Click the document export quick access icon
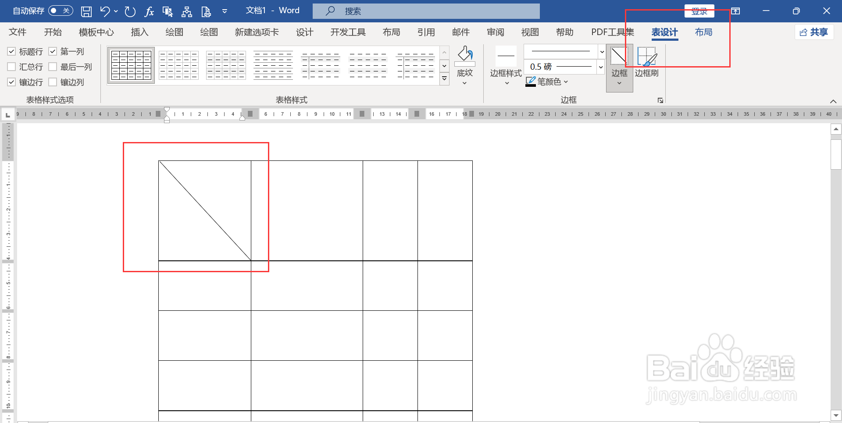The image size is (842, 423). coord(206,11)
